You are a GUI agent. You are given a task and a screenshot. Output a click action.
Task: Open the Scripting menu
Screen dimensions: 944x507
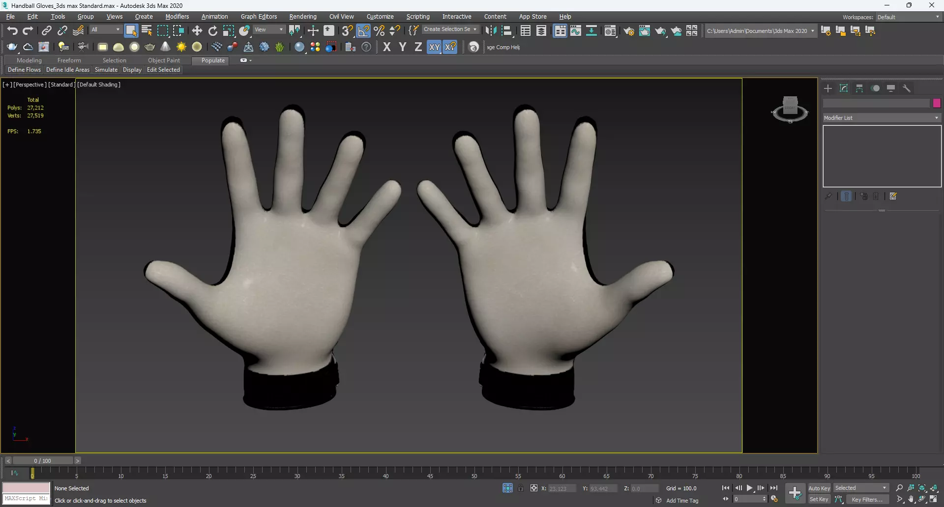pos(418,17)
